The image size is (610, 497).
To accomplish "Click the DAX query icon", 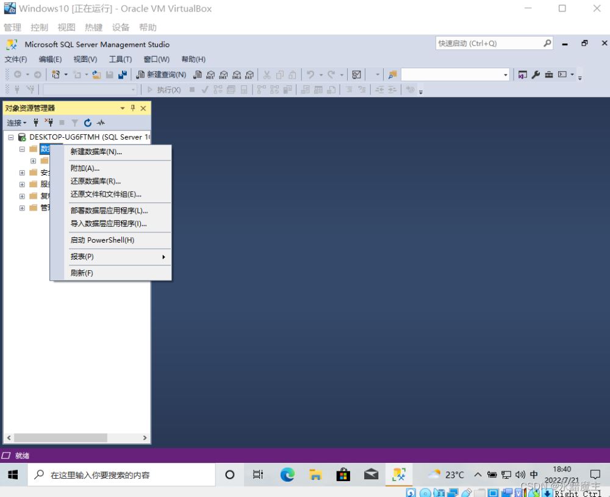I will 249,74.
